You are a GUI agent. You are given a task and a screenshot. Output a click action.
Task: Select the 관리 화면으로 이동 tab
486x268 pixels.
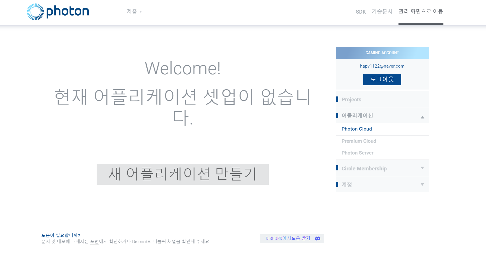(421, 12)
